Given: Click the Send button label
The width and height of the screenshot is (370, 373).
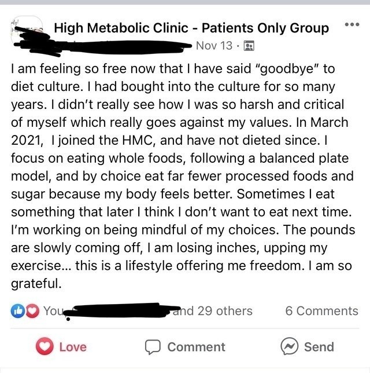Looking at the screenshot, I should pos(319,347).
